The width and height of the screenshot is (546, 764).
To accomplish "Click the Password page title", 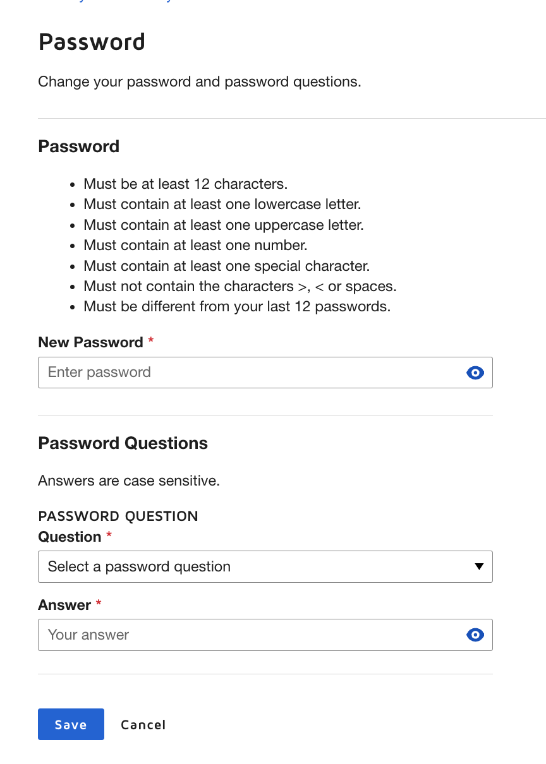I will click(92, 42).
